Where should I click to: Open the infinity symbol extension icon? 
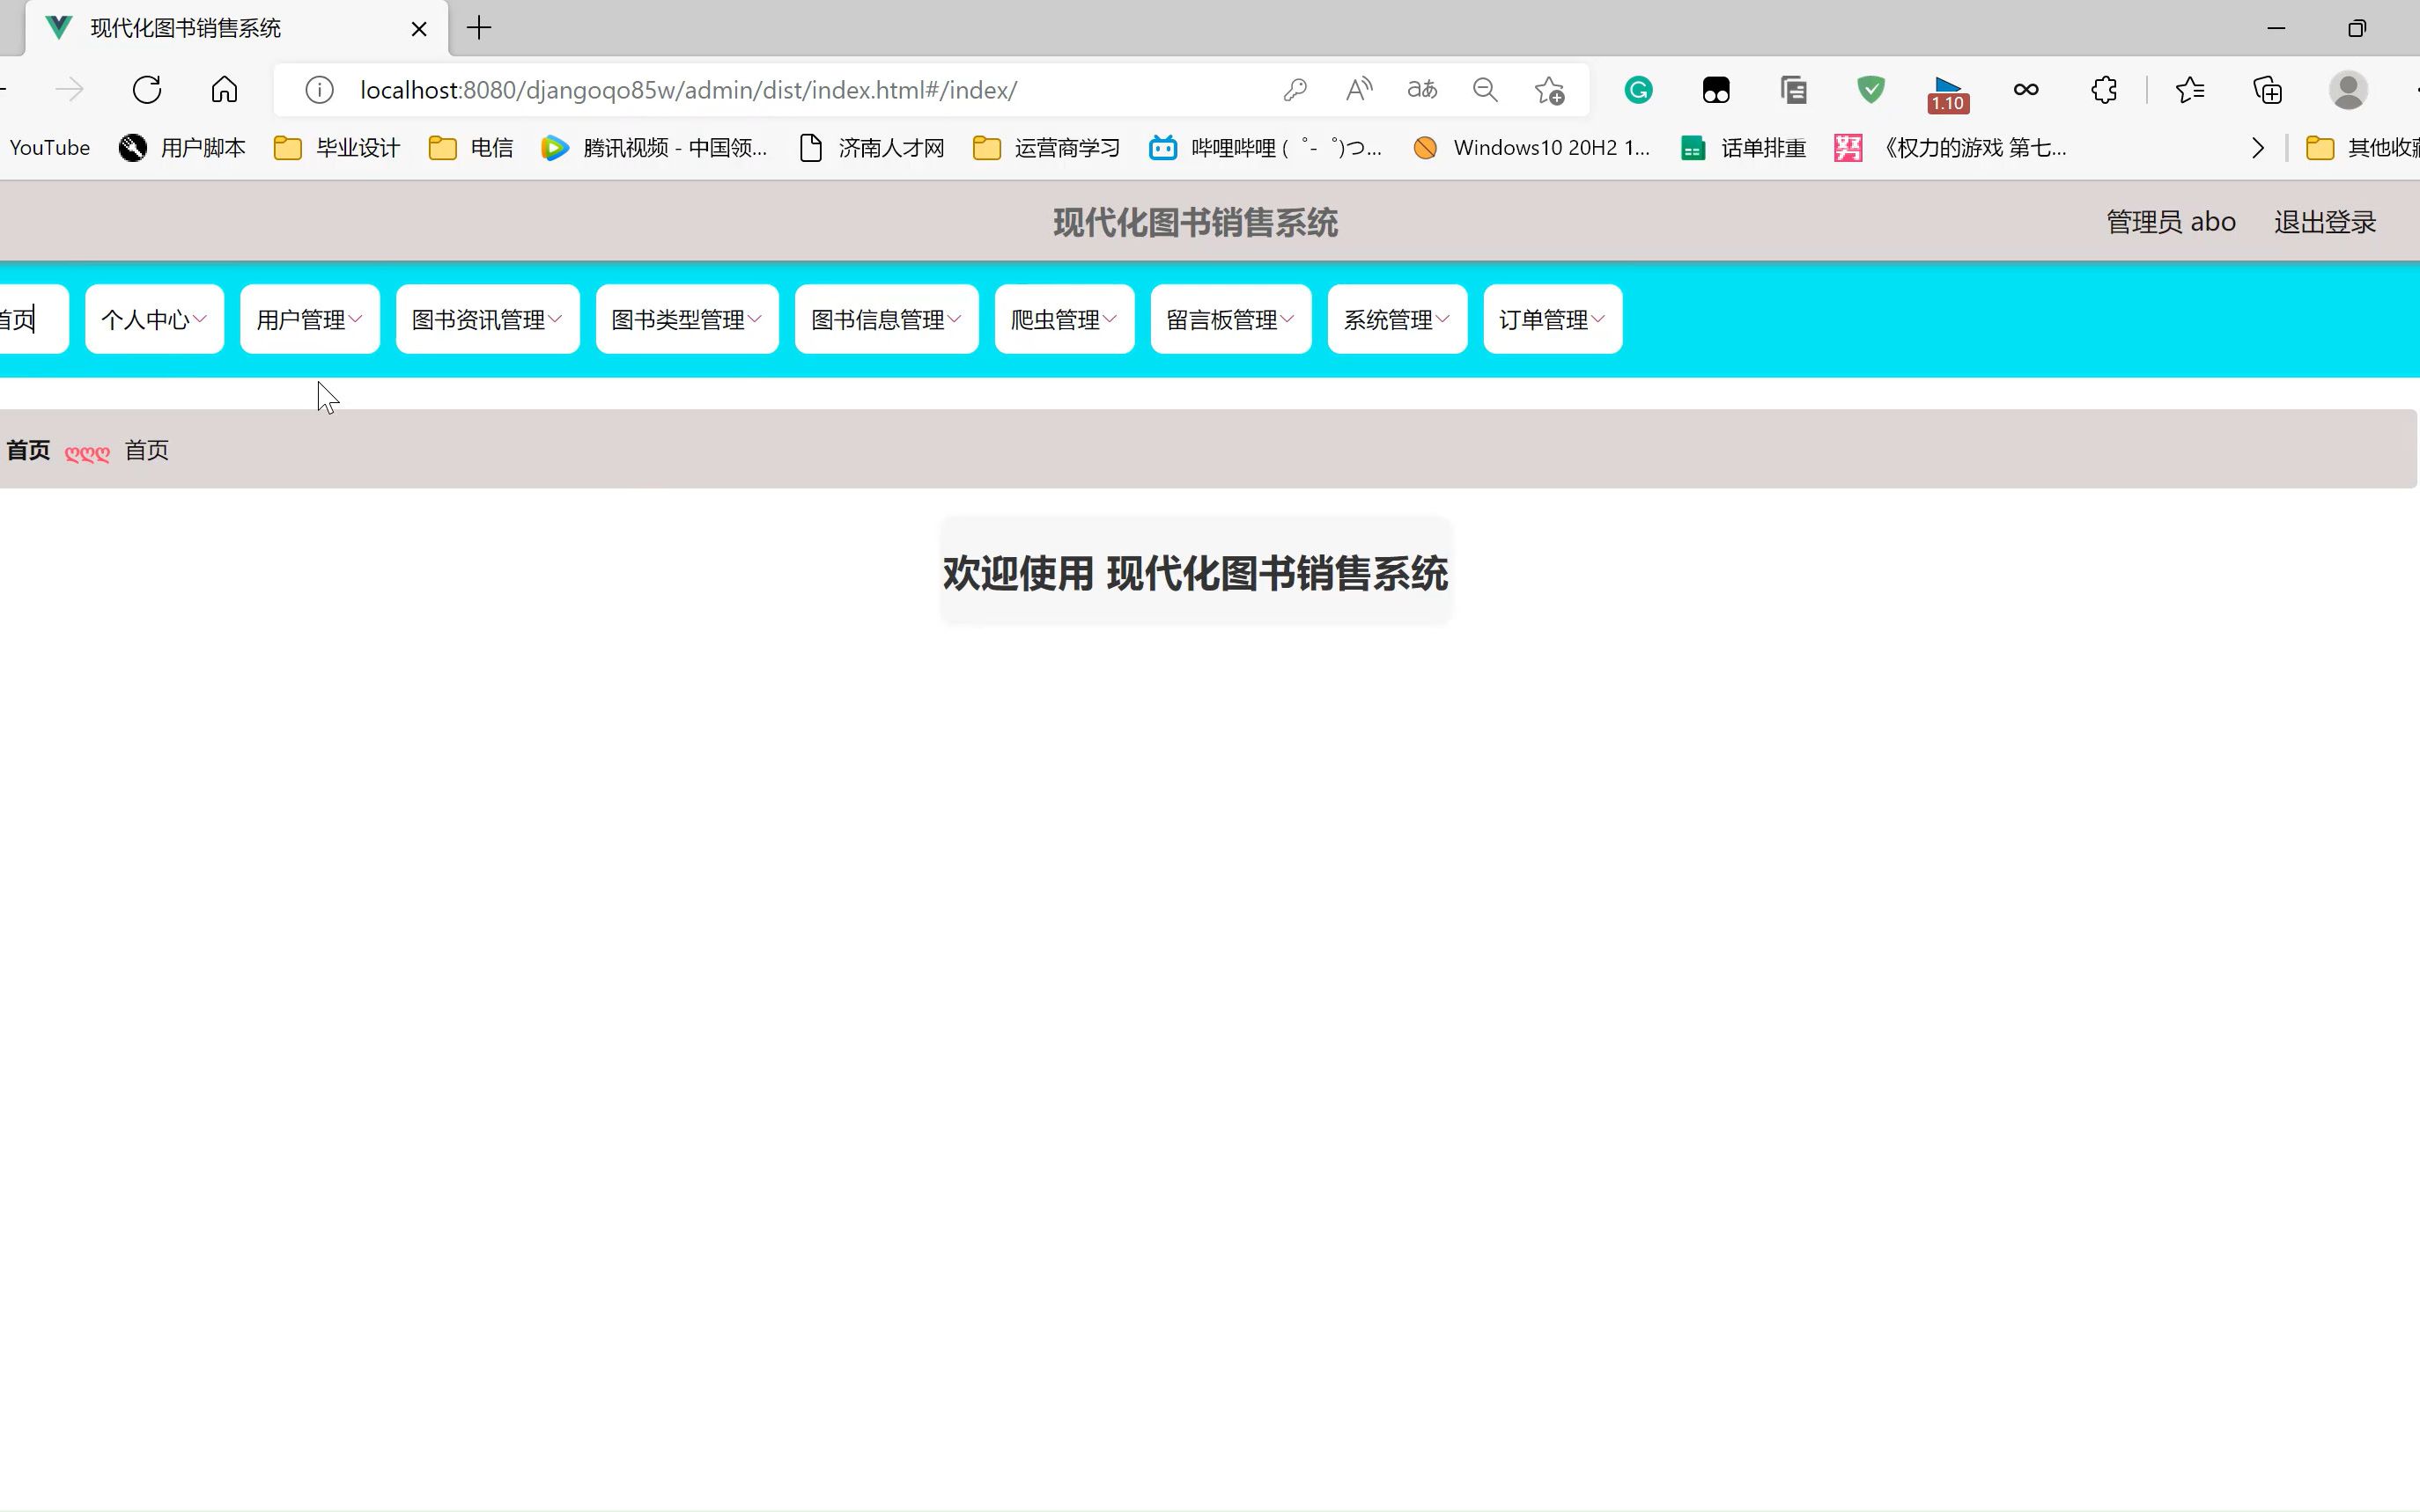[2025, 90]
